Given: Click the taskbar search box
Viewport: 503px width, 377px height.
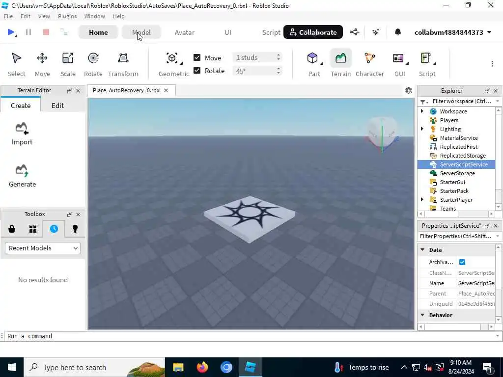Looking at the screenshot, I should pyautogui.click(x=94, y=367).
